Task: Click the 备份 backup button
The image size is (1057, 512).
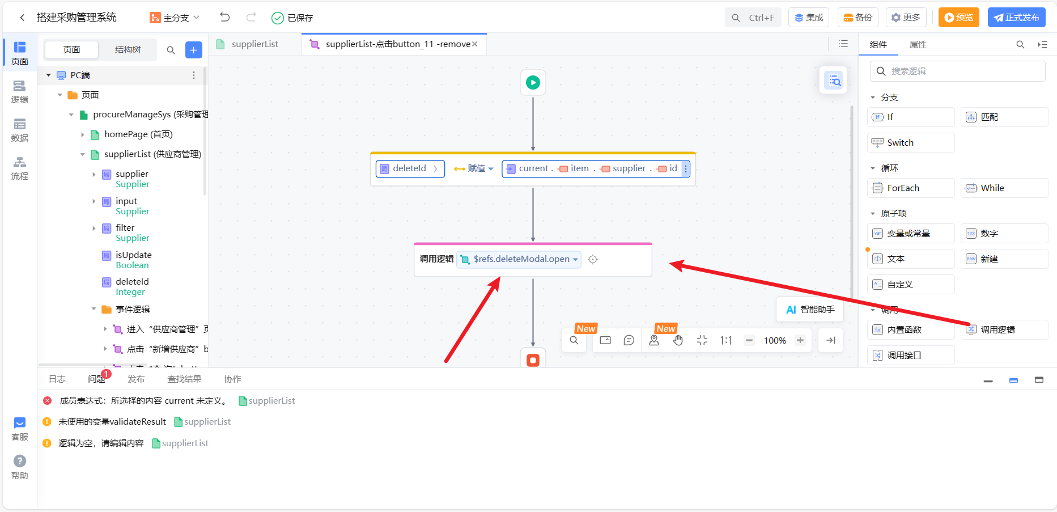Action: coord(858,18)
